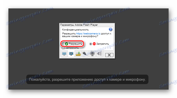Open the Display settings tab
Image resolution: width=177 pixels, height=98 pixels.
click(64, 54)
